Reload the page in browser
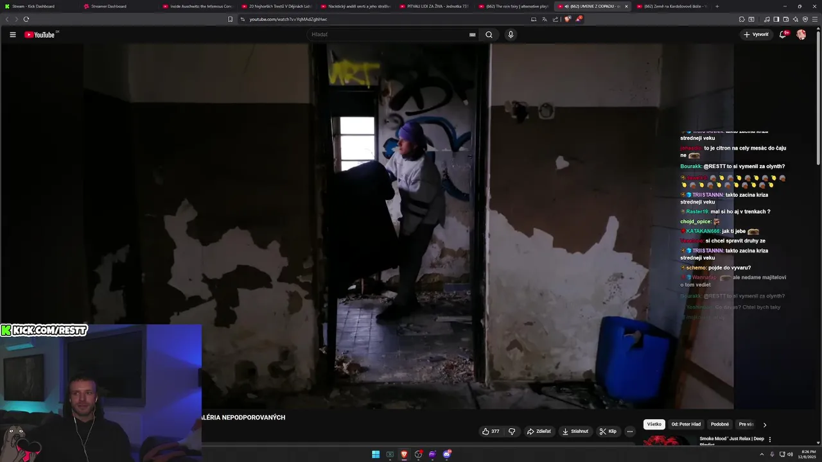 coord(26,19)
